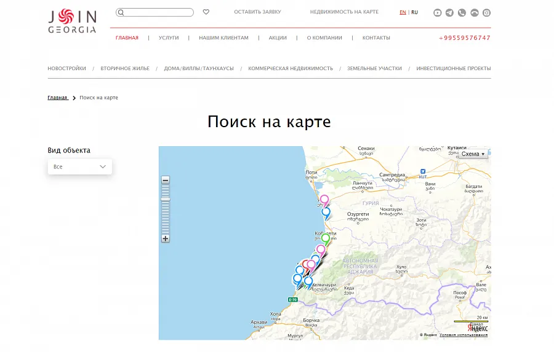
Task: Open the Вид объекта dropdown showing Все
Action: point(80,166)
